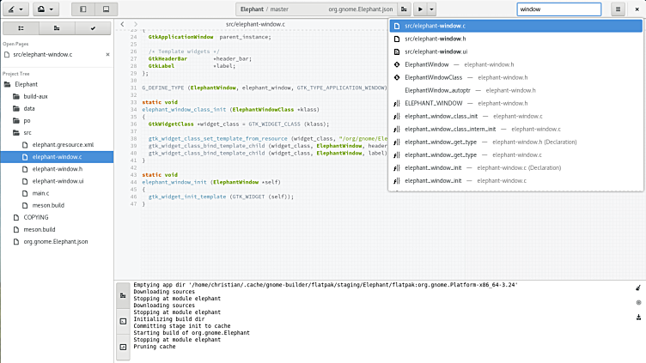
Task: Click the global search field containing 'window'
Action: (x=558, y=9)
